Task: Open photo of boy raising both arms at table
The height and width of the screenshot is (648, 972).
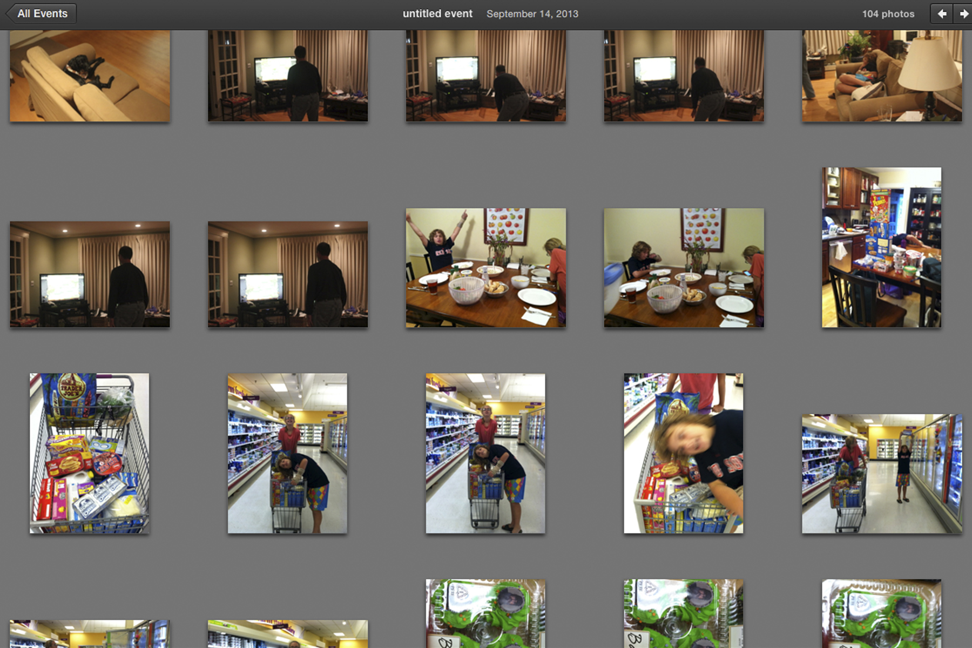Action: click(485, 268)
